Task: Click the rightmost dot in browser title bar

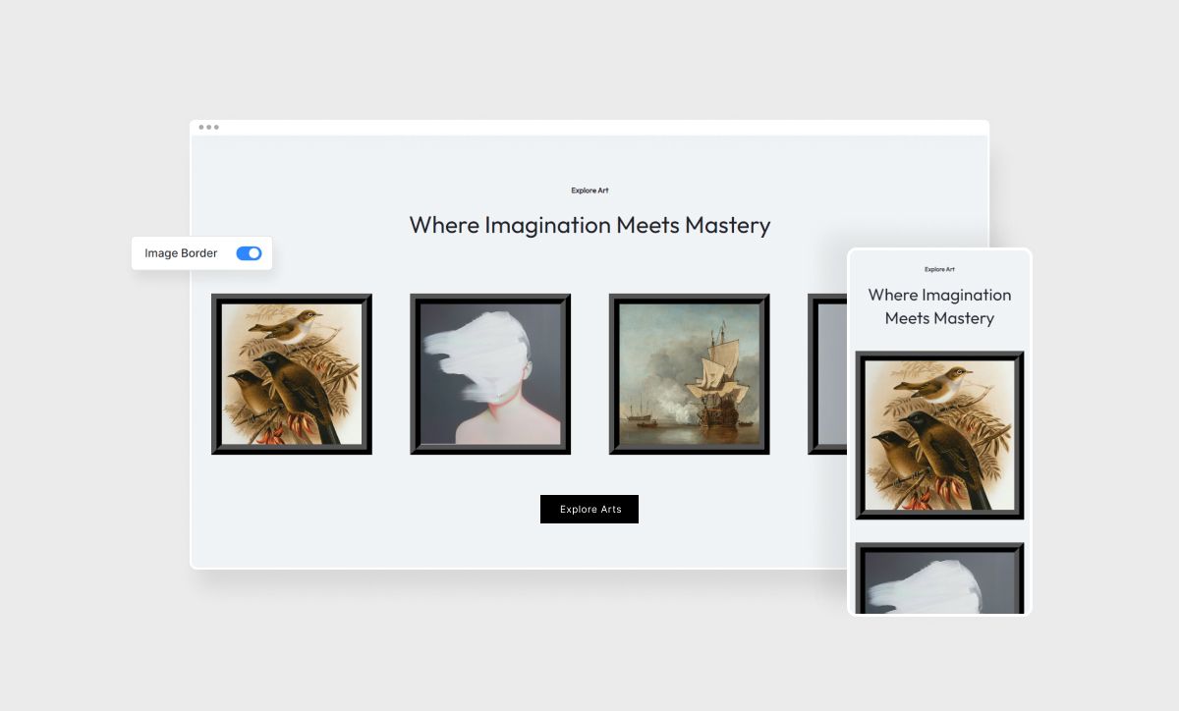Action: 216,127
